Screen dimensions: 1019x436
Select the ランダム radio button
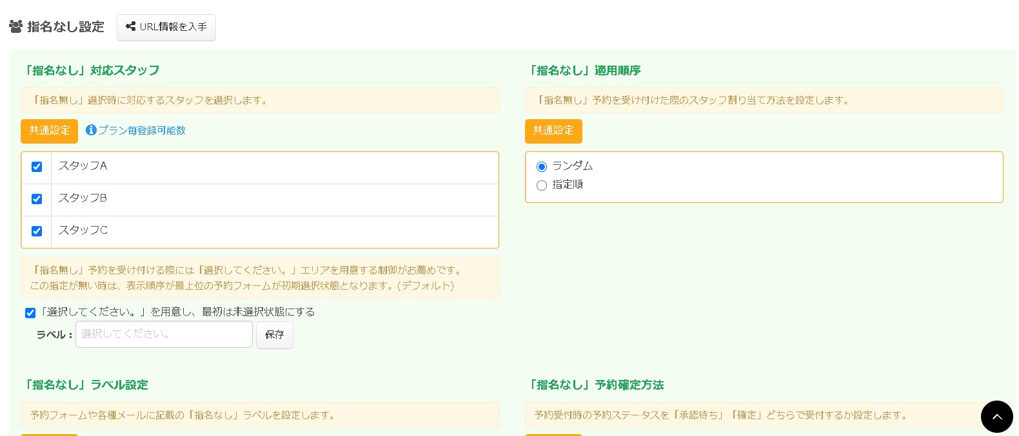point(541,166)
